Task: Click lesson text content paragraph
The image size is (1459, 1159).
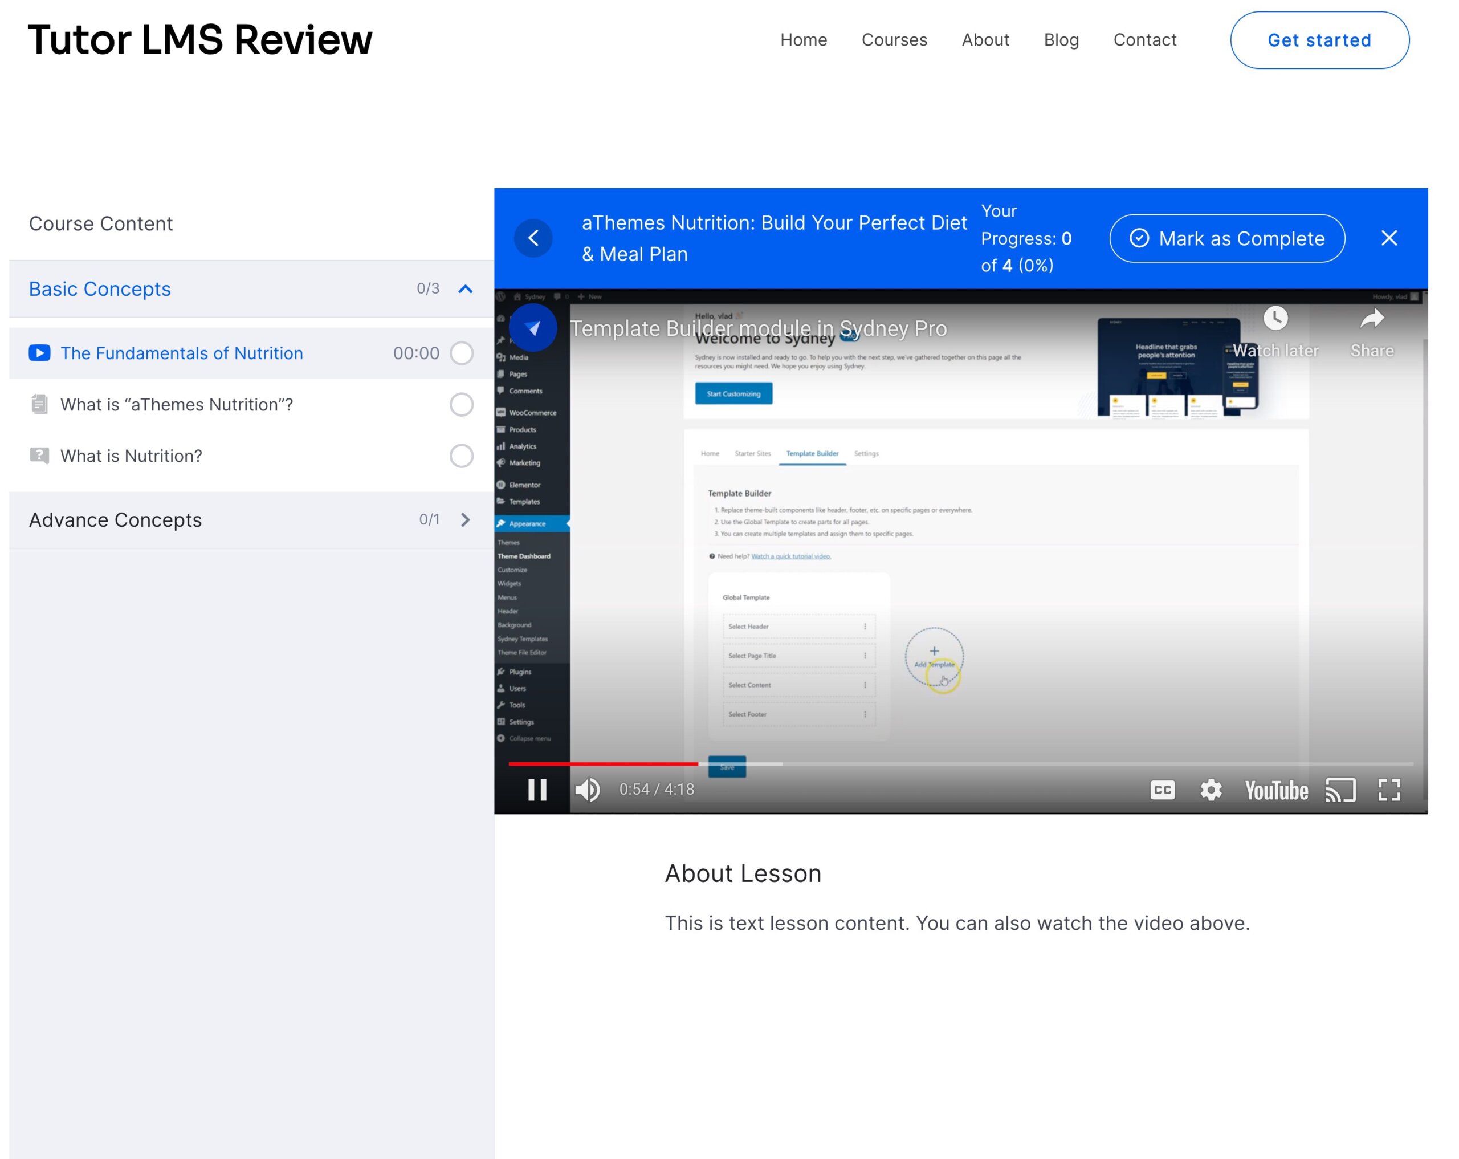Action: point(957,924)
